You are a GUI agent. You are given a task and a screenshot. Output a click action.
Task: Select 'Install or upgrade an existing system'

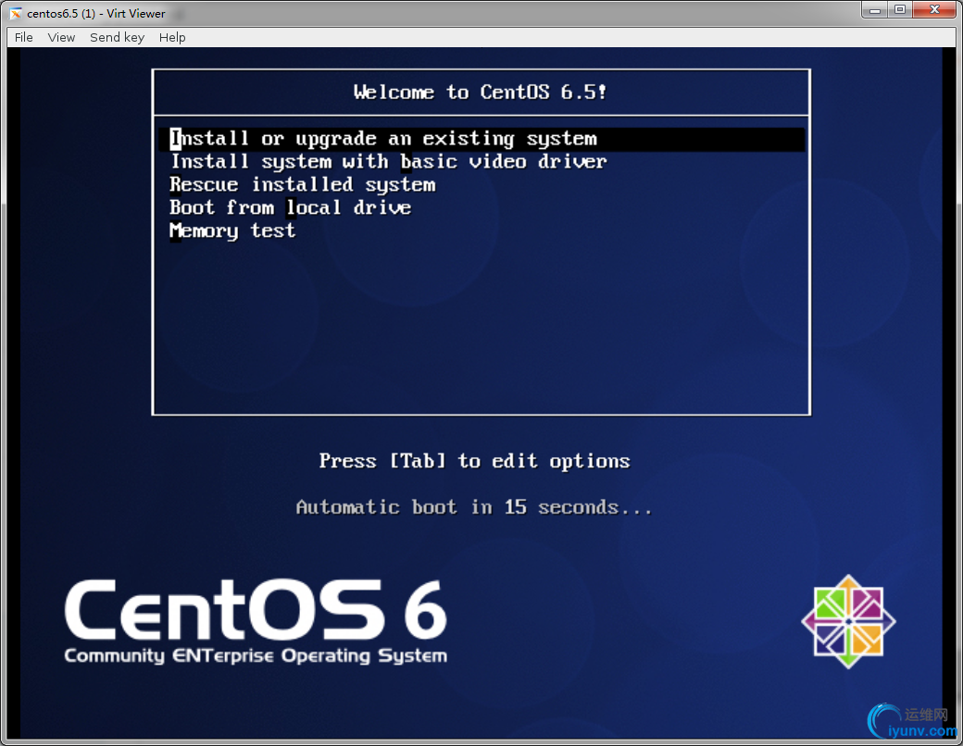[481, 139]
